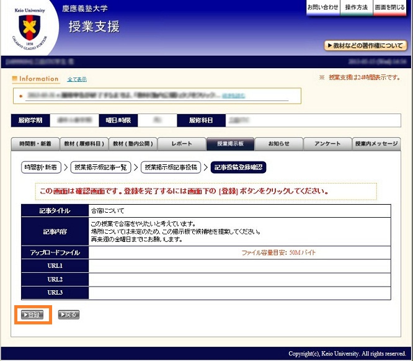Open the お問い合わせ contact page
The width and height of the screenshot is (413, 361).
click(x=323, y=7)
